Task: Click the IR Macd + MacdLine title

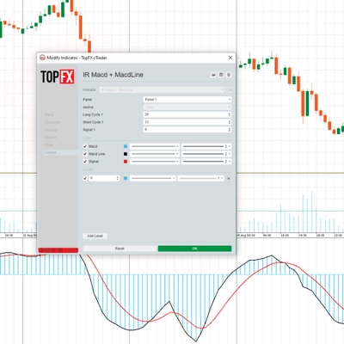Action: coord(113,75)
